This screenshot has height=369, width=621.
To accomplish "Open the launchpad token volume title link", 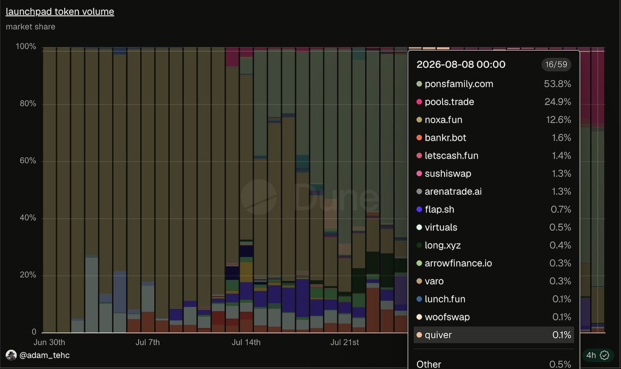I will [60, 11].
